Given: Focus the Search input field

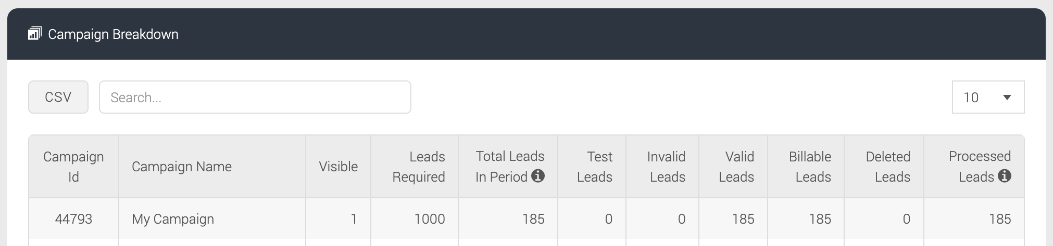Looking at the screenshot, I should (255, 97).
